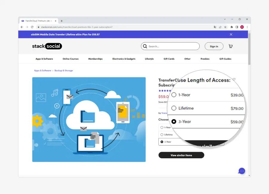269x194 pixels.
Task: Click the magnifier icon in the search box
Action: [145, 46]
